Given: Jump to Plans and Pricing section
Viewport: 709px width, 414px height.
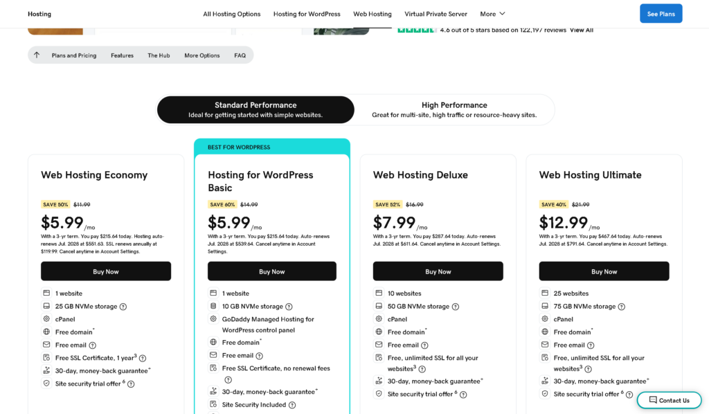Looking at the screenshot, I should click(x=73, y=55).
